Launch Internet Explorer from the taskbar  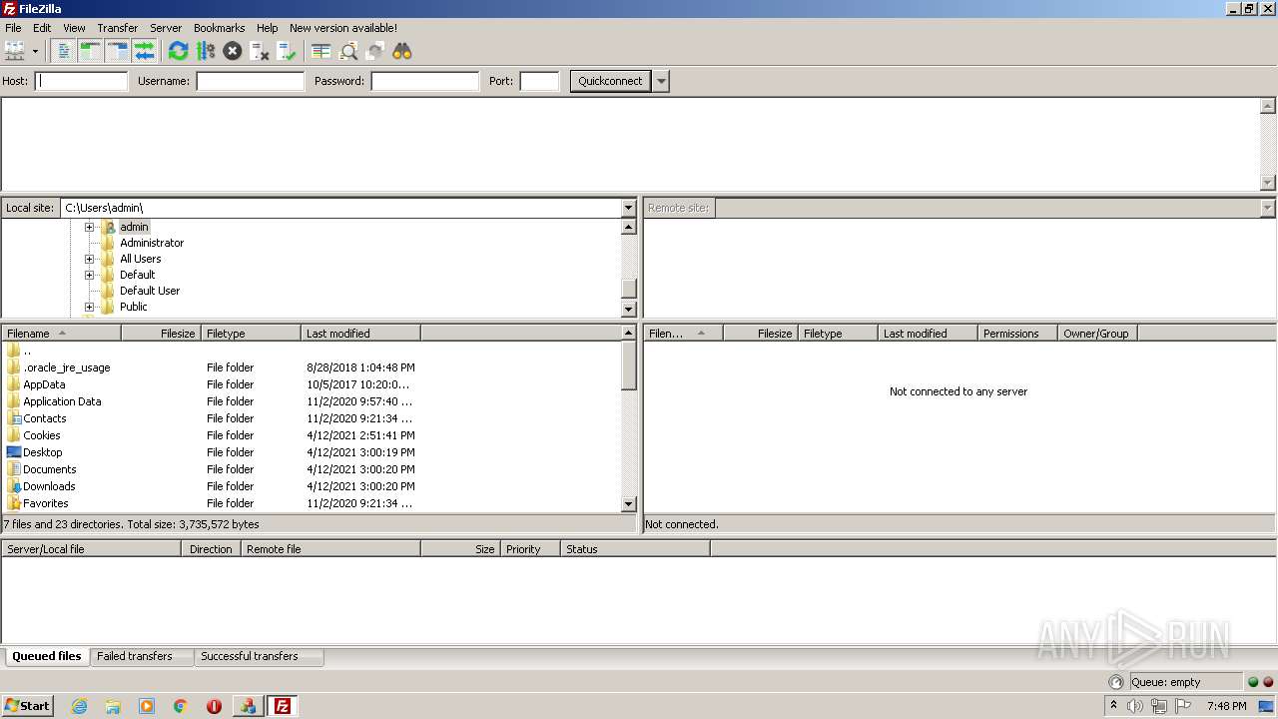point(79,706)
